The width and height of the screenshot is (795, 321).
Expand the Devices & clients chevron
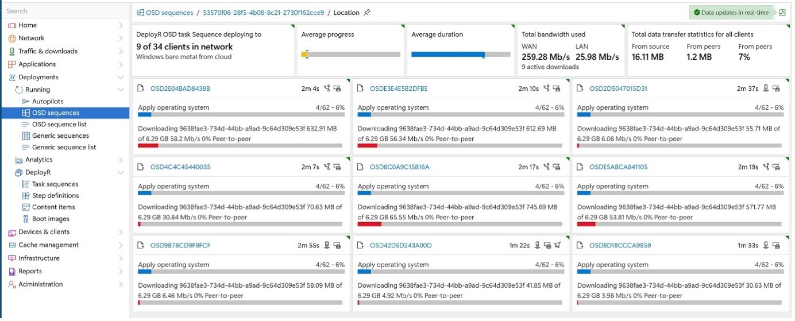120,232
